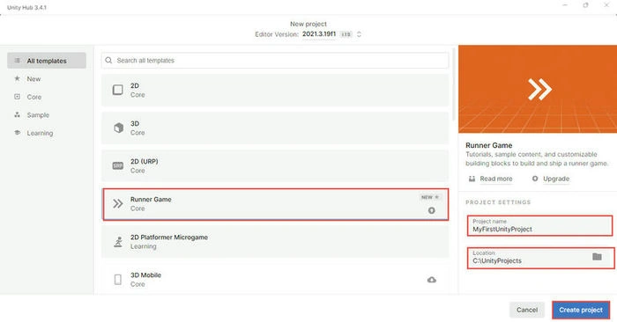Minimize the Unity Hub window

pos(565,5)
